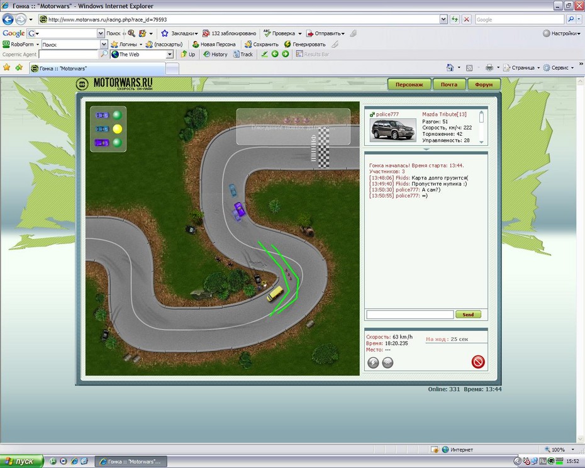The image size is (585, 468).
Task: Open RoboForm Логины menu
Action: [x=126, y=44]
